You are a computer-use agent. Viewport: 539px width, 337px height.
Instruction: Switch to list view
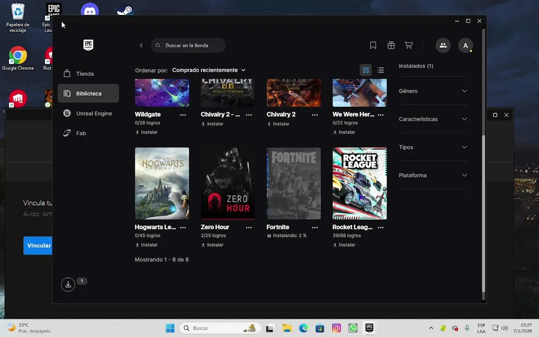pyautogui.click(x=380, y=70)
